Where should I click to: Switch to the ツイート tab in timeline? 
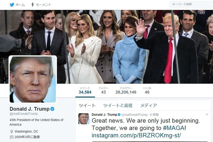tap(87, 106)
